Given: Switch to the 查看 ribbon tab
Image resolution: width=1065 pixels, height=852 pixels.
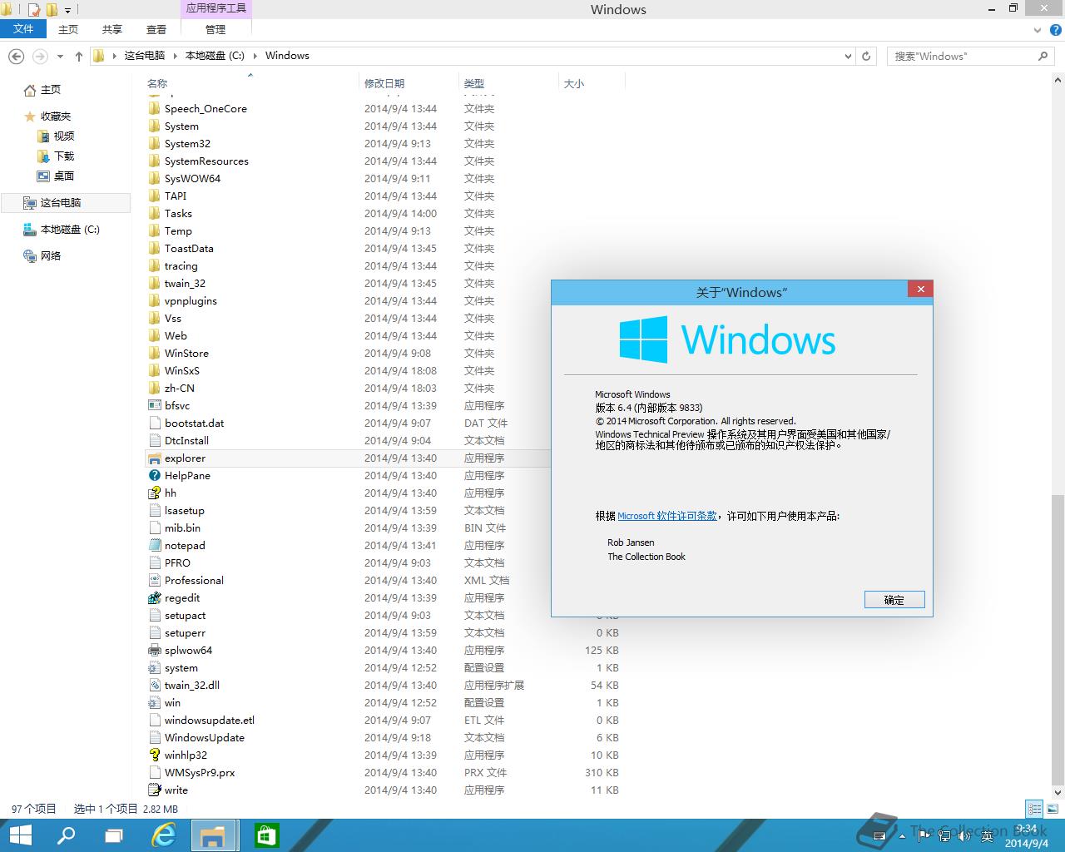Looking at the screenshot, I should (156, 29).
